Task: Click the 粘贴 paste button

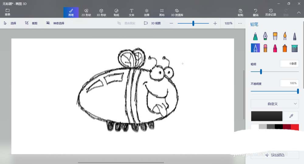Action: pyautogui.click(x=240, y=12)
